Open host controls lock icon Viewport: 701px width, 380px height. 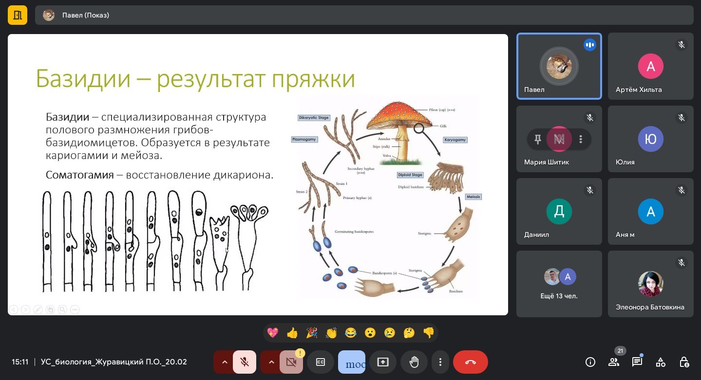pyautogui.click(x=684, y=362)
